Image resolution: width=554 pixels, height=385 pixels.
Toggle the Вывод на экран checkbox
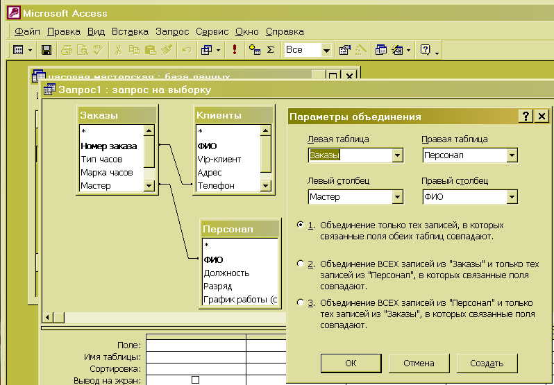(195, 379)
